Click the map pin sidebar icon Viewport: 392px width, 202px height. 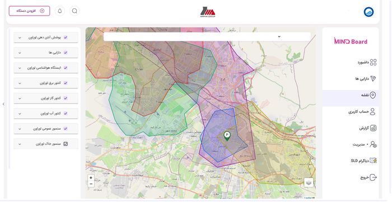pos(373,95)
